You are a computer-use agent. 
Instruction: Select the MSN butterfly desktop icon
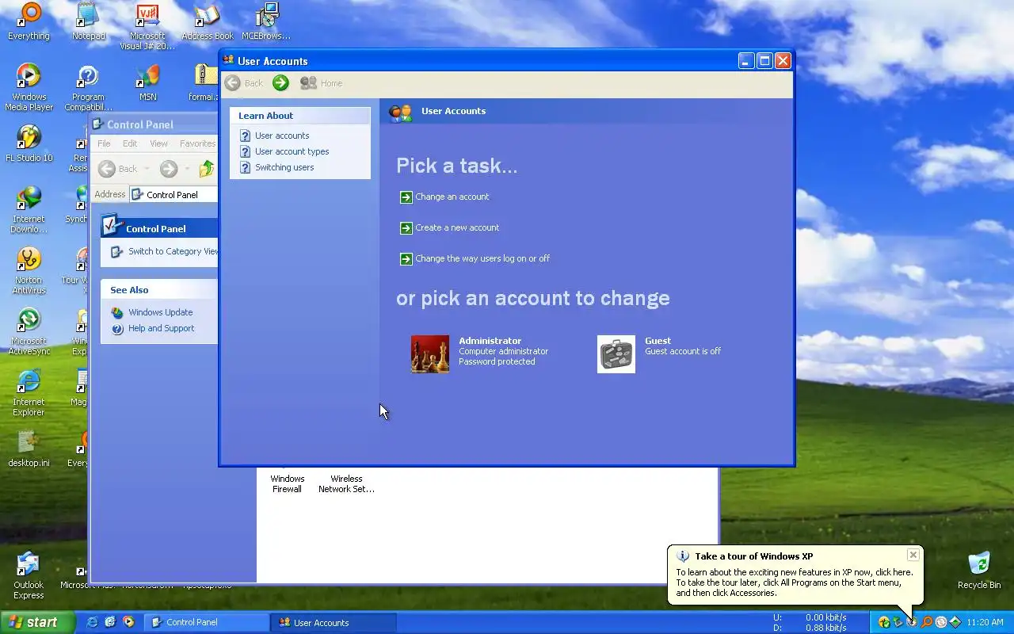click(x=148, y=82)
